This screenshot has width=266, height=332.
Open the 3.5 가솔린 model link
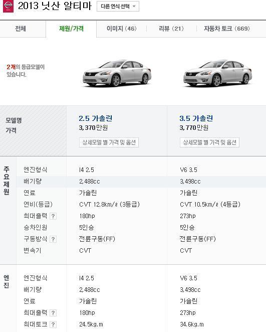click(196, 118)
